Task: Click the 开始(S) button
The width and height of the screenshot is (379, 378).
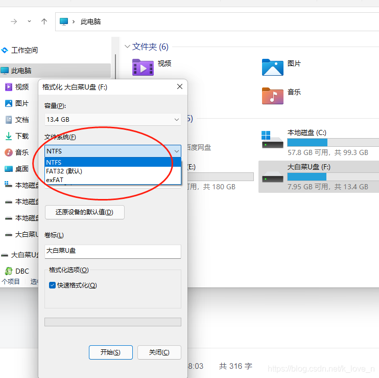Action: [x=111, y=352]
